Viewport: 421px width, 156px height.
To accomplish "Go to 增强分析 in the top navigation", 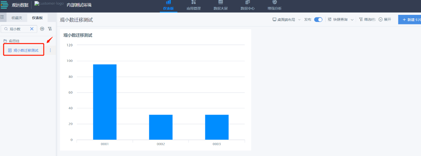I will (x=274, y=6).
